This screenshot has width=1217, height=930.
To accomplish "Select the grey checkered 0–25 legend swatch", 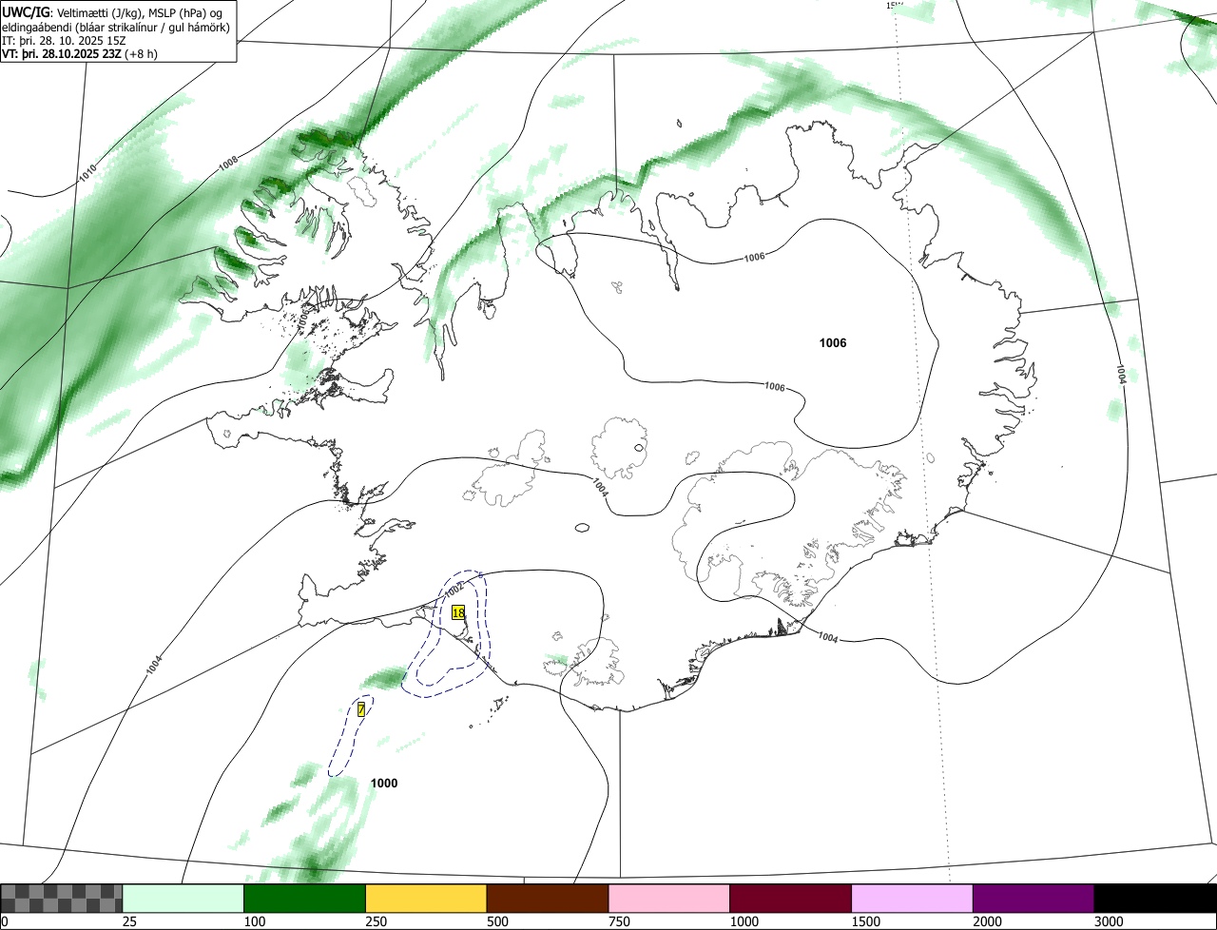I will tap(62, 899).
